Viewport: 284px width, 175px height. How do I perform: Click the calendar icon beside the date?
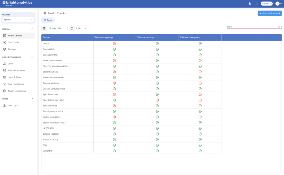click(44, 28)
